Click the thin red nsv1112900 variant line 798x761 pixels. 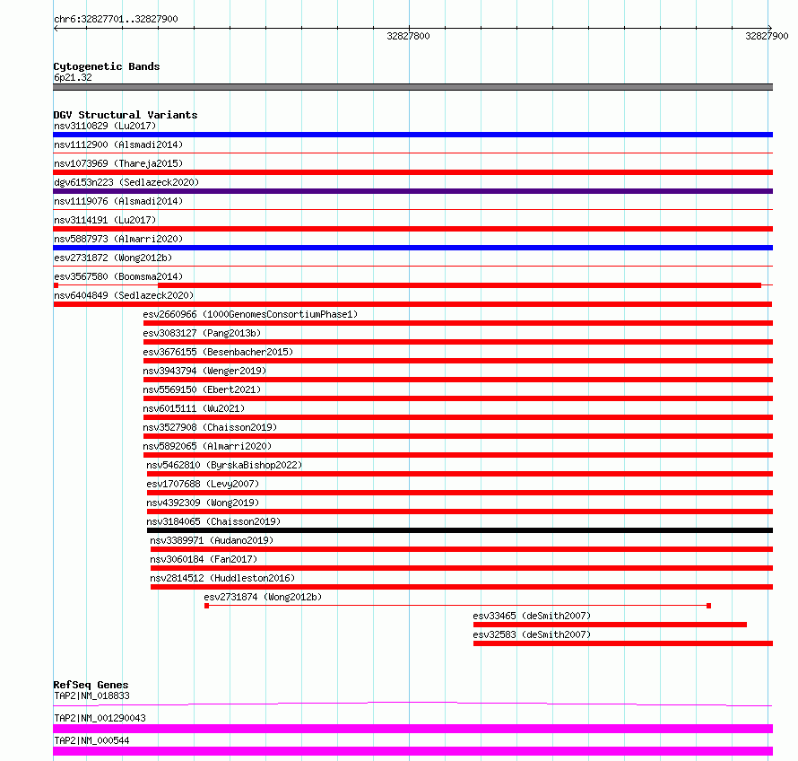tap(412, 153)
